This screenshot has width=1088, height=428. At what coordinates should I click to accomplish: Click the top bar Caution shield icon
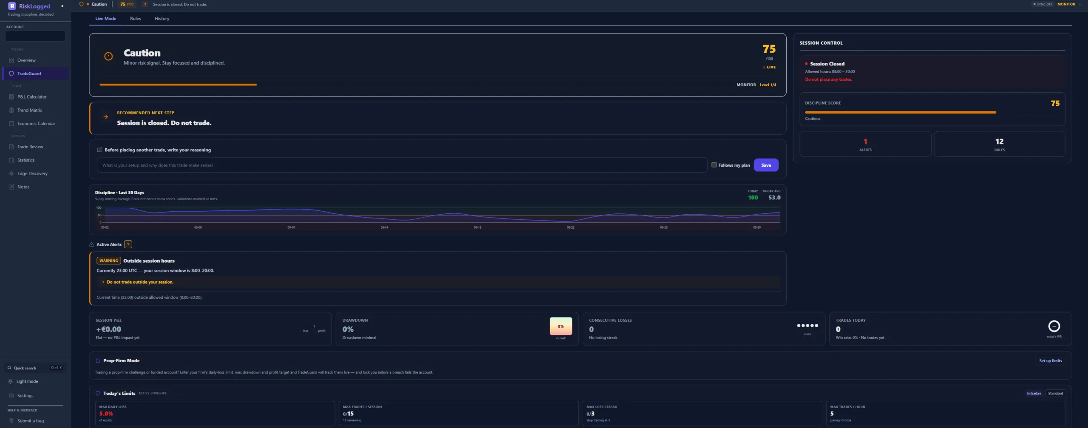tap(81, 4)
